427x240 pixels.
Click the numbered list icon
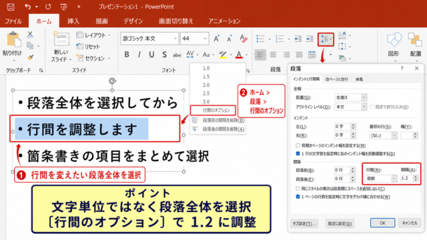click(280, 39)
